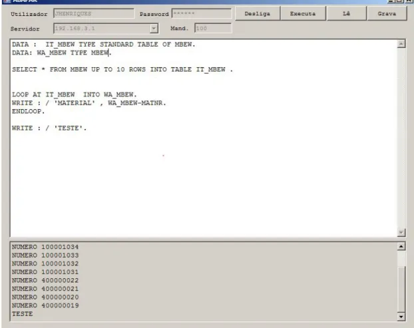Image resolution: width=414 pixels, height=328 pixels.
Task: Select output row NUMERO 100001032
Action: coord(45,263)
